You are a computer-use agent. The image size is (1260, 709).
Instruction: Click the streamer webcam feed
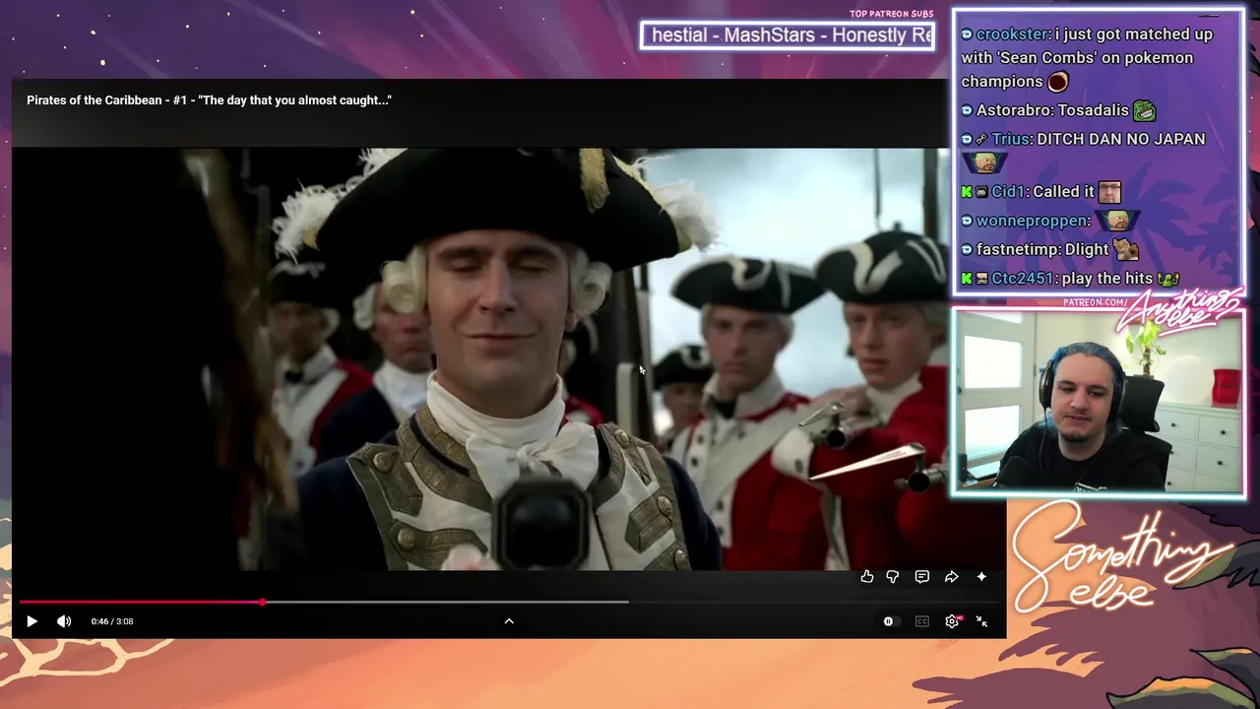point(1098,402)
